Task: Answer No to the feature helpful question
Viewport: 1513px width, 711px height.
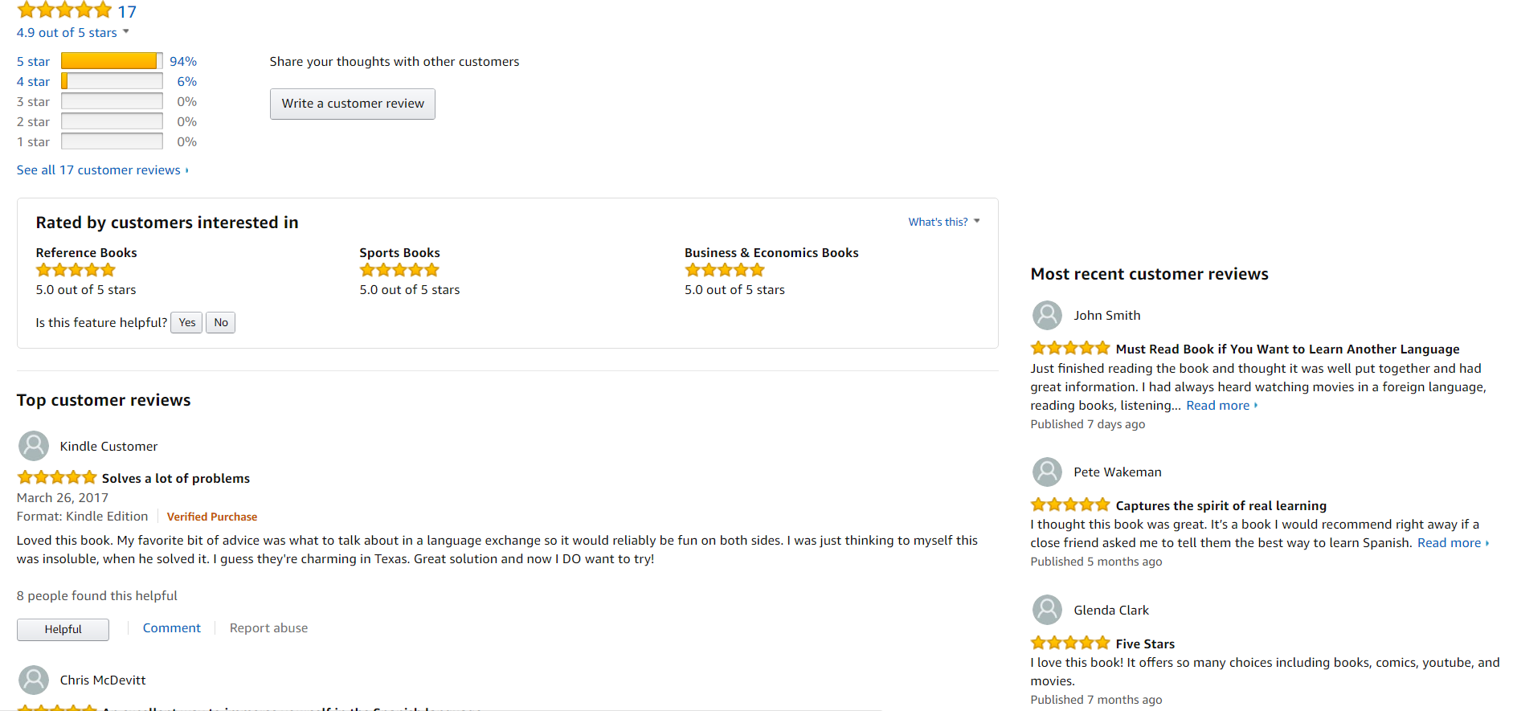Action: coord(221,323)
